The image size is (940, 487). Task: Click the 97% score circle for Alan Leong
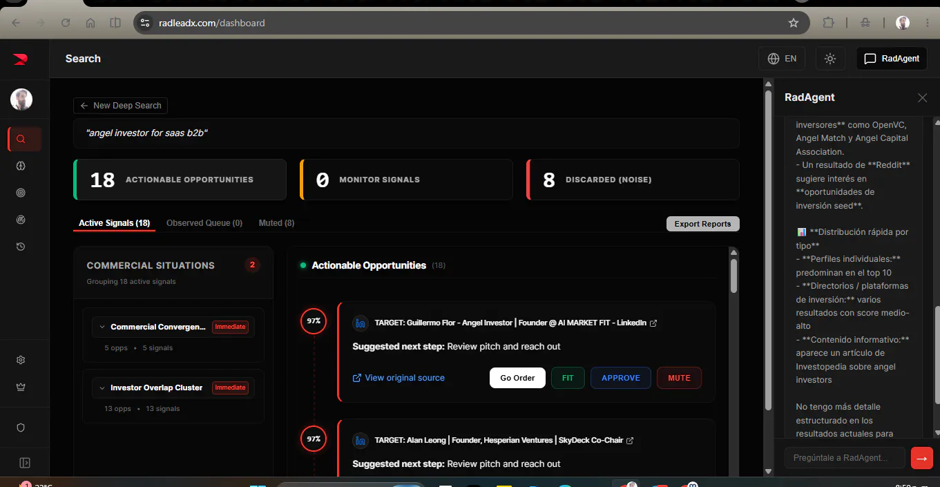click(314, 439)
